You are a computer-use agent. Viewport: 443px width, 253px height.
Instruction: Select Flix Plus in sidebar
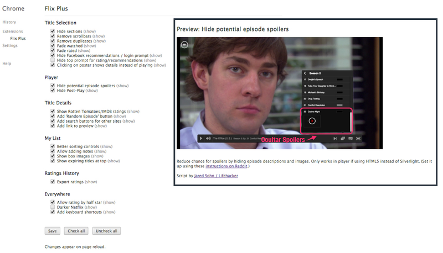(x=18, y=38)
